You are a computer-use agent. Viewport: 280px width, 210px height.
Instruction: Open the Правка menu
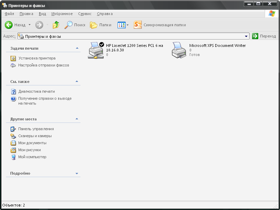click(x=26, y=14)
